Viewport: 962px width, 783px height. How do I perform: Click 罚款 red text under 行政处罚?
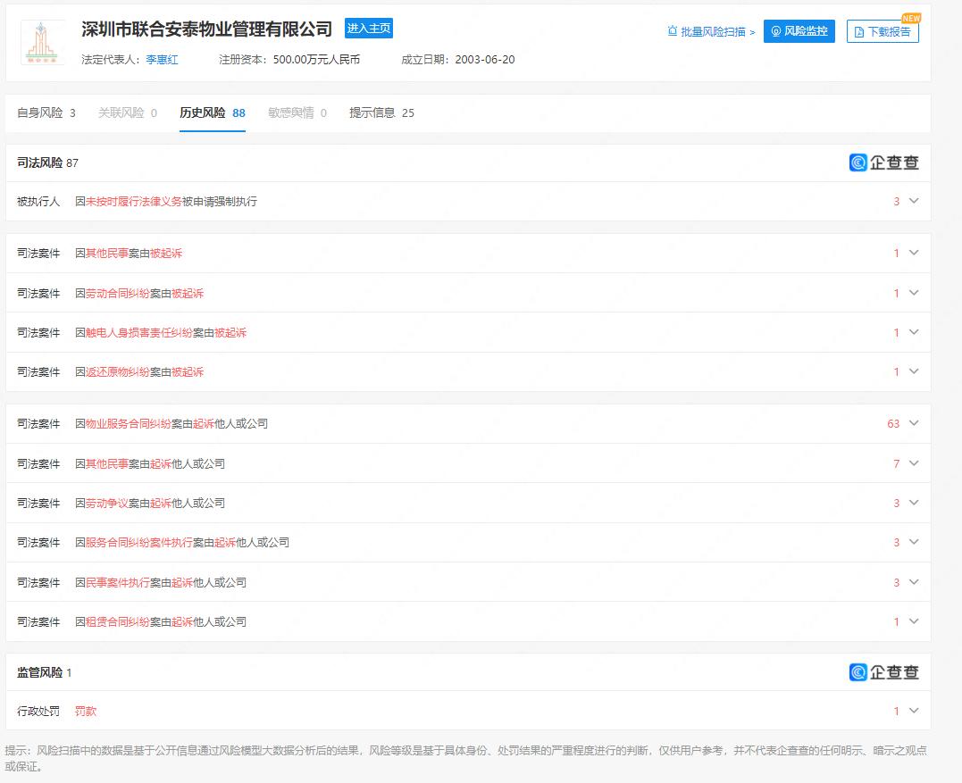pos(86,712)
